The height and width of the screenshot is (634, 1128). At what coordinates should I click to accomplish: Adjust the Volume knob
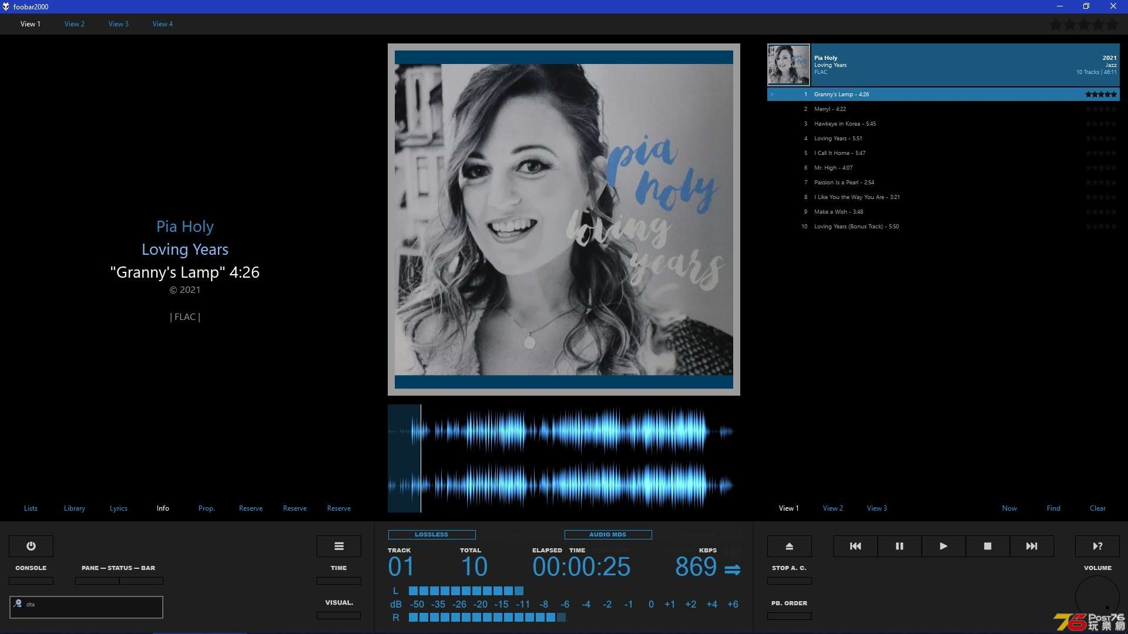(1097, 598)
